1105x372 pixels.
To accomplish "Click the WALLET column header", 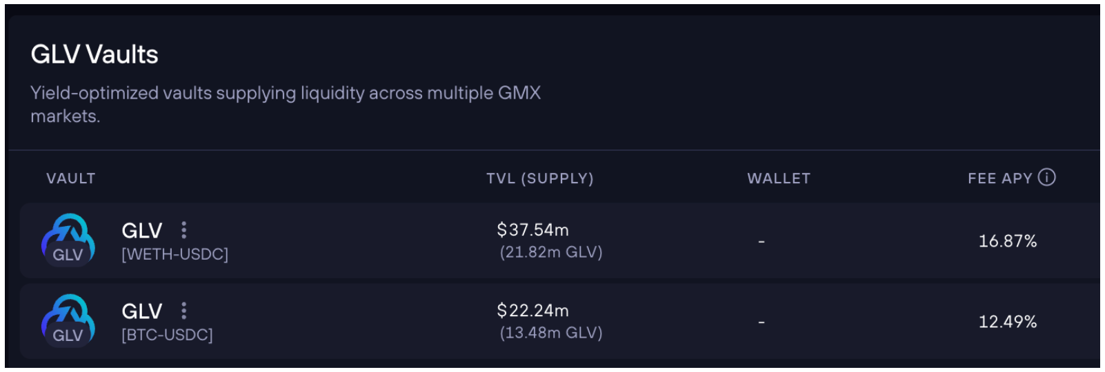I will pyautogui.click(x=779, y=178).
